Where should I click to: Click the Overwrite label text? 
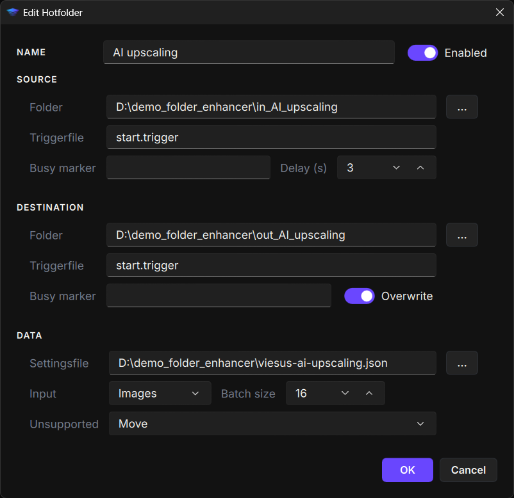point(407,296)
